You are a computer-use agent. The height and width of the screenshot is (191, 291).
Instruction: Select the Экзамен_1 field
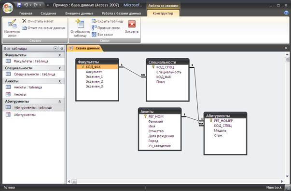coord(97,76)
